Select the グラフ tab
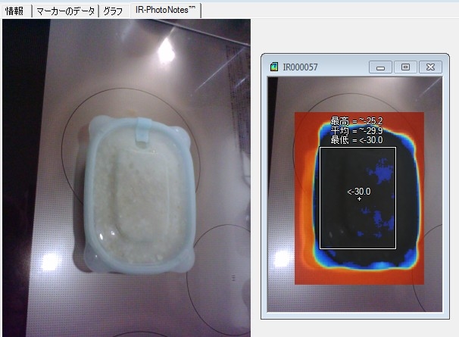This screenshot has width=459, height=337. point(114,11)
